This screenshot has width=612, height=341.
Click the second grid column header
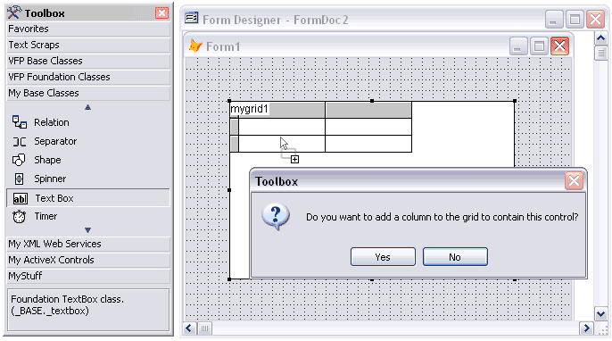pos(368,110)
